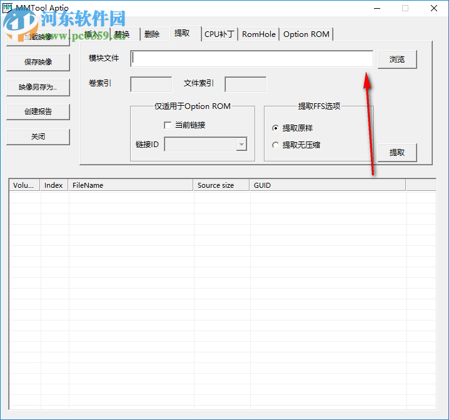
Task: Click the 文件索引 input field
Action: pyautogui.click(x=246, y=85)
